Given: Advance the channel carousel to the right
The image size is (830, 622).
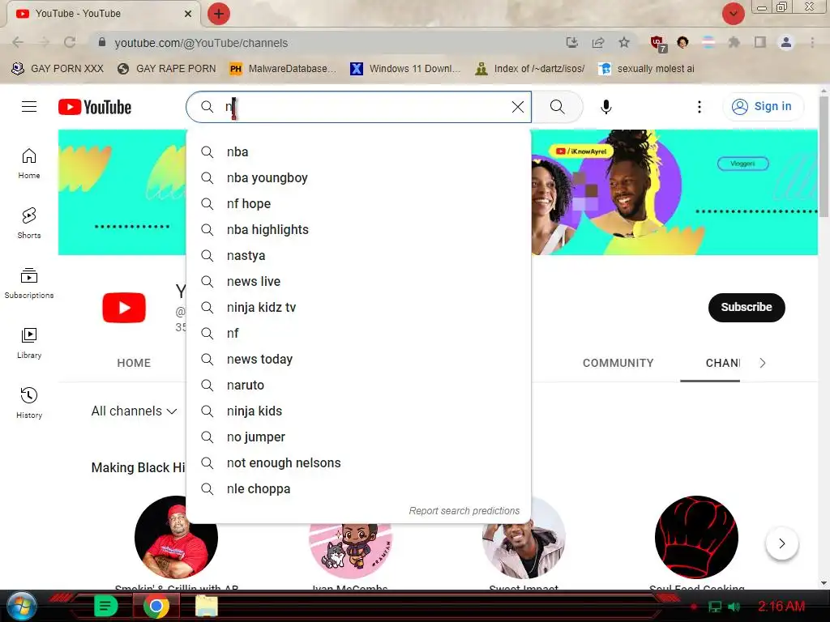Looking at the screenshot, I should 782,543.
